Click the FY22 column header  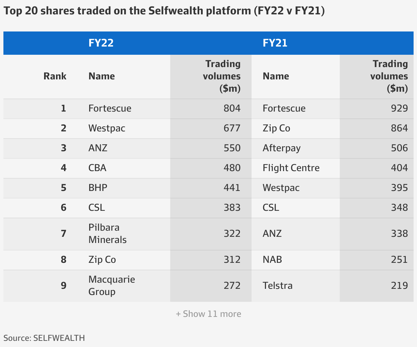[101, 43]
